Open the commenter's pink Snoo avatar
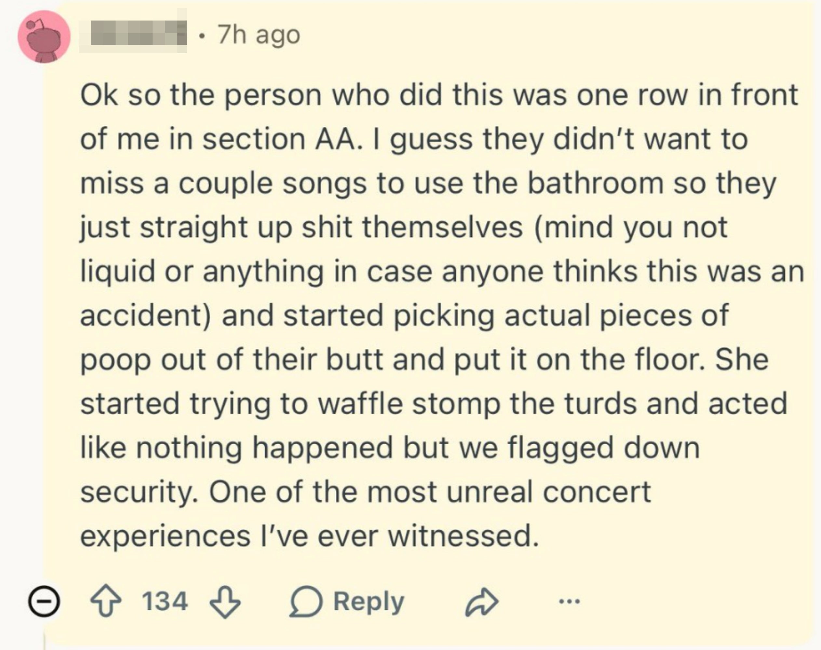This screenshot has height=650, width=821. tap(44, 37)
